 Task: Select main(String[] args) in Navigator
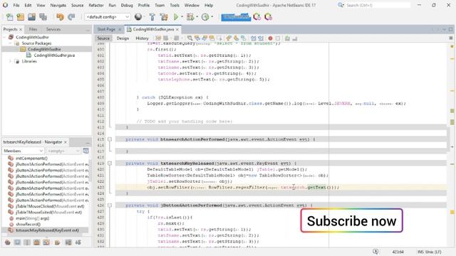pos(32,218)
